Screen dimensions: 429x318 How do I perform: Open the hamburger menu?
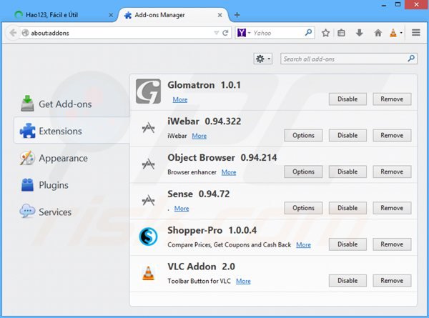[416, 33]
